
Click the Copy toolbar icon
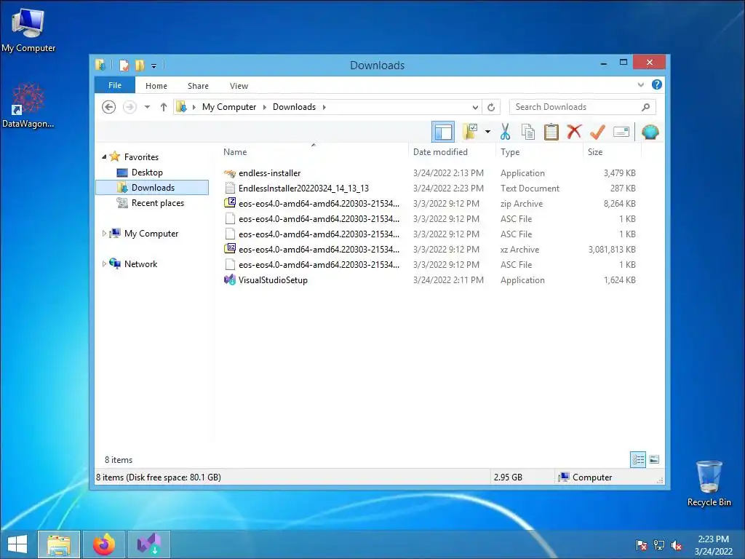(528, 132)
